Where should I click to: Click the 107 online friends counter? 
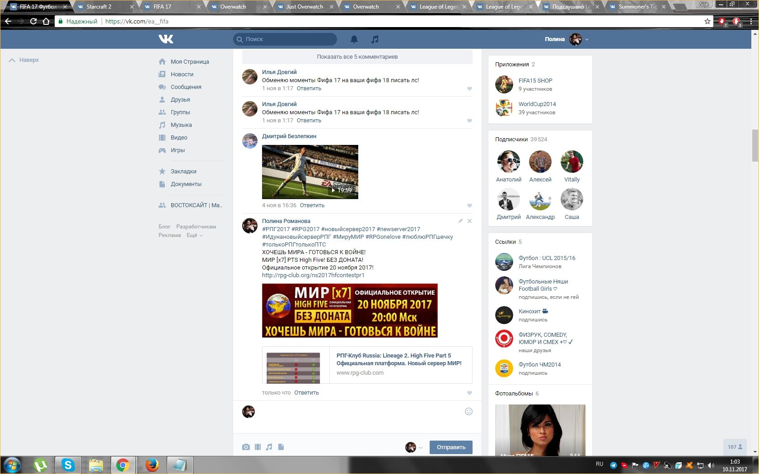tap(735, 447)
